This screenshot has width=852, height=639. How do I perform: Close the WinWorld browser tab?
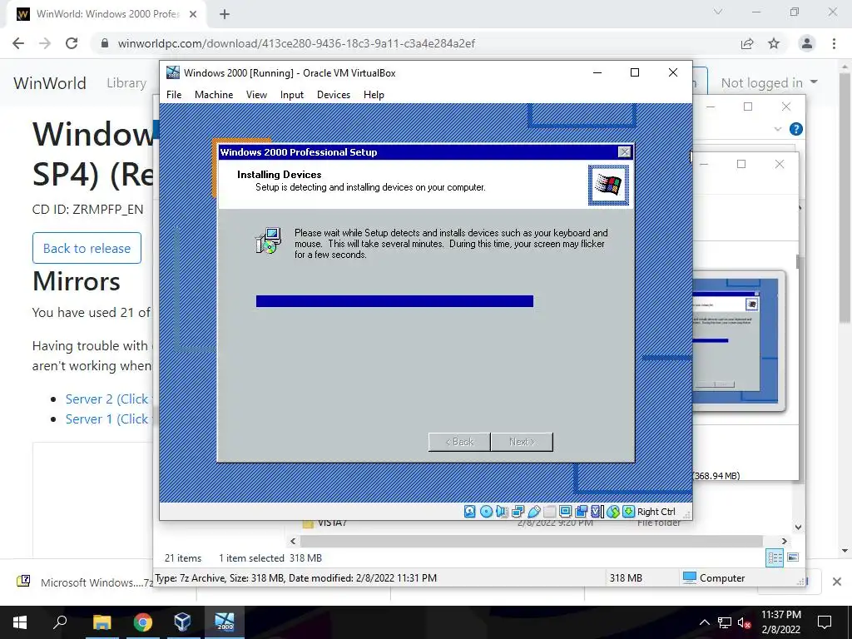click(193, 14)
